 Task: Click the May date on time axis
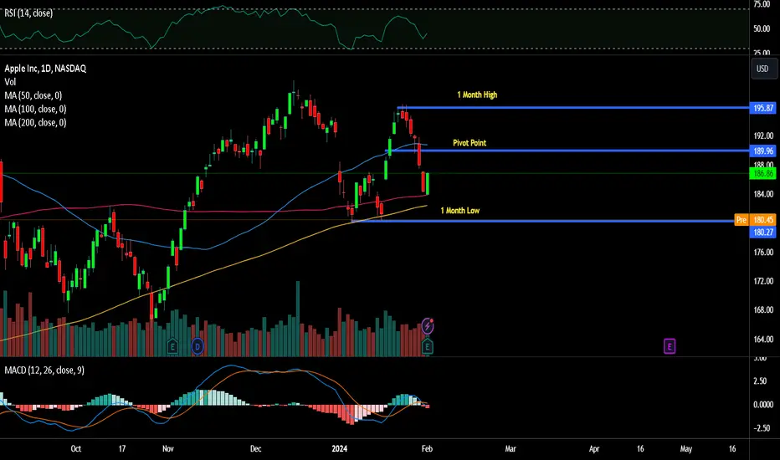coord(686,449)
